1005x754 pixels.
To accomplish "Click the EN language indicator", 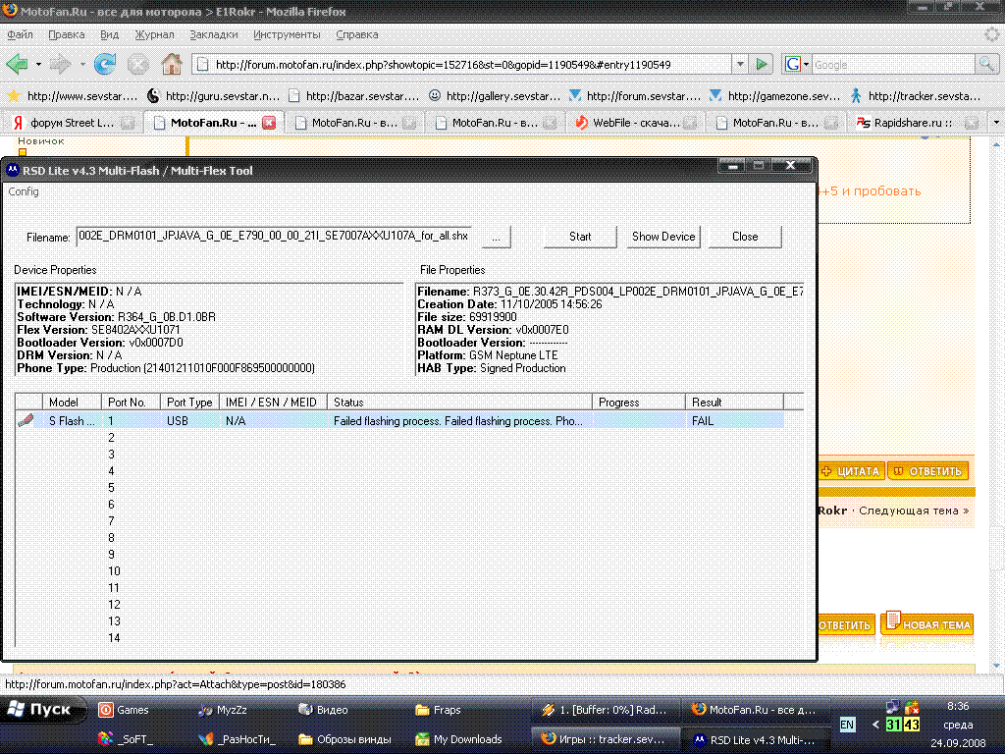I will pos(847,725).
